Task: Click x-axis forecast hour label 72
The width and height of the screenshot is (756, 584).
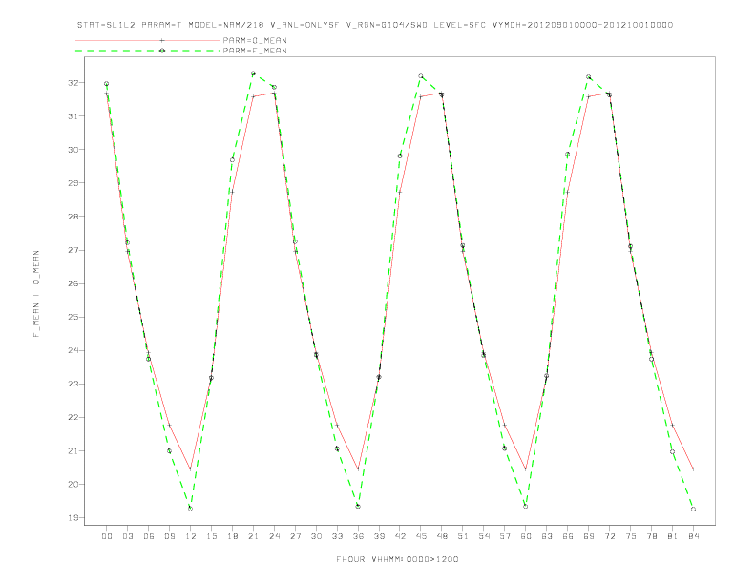Action: click(609, 536)
